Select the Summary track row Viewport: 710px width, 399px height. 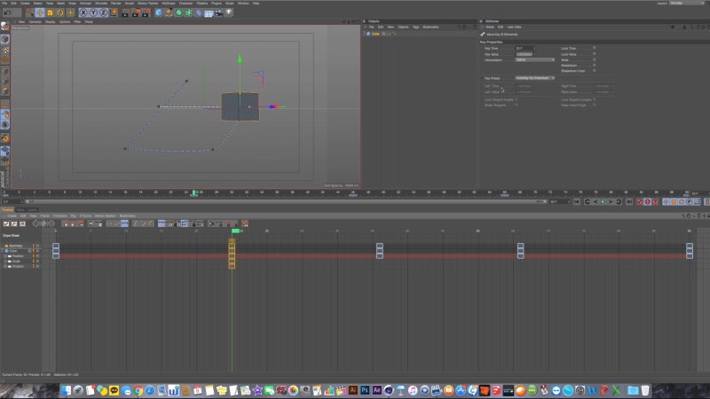pos(15,246)
